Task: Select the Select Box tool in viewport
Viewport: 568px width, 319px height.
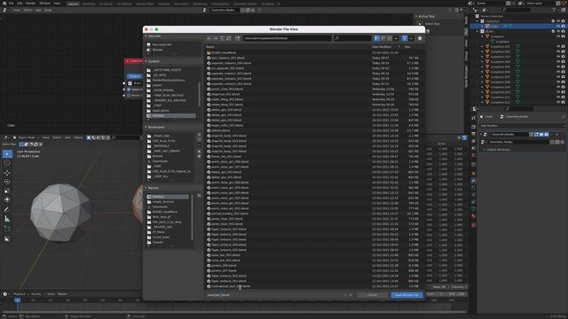Action: point(7,154)
